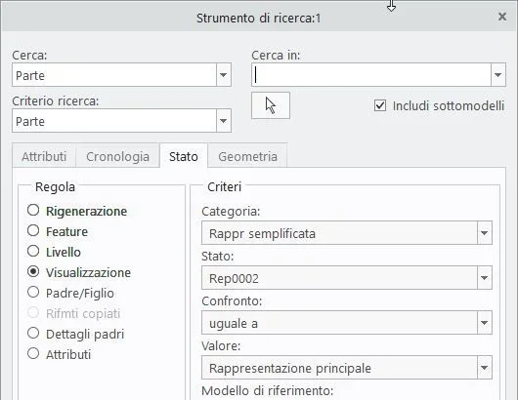Screen dimensions: 518x400
Task: Switch to the Attributi tab
Action: click(x=44, y=156)
